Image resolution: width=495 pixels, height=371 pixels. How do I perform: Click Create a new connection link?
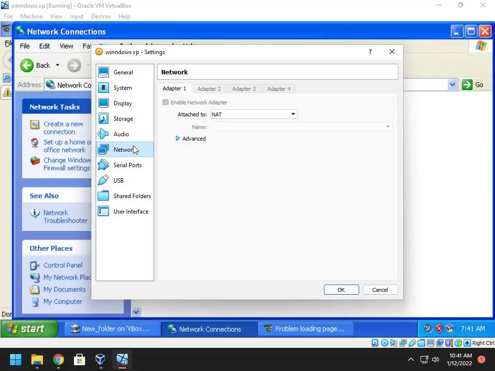[63, 128]
